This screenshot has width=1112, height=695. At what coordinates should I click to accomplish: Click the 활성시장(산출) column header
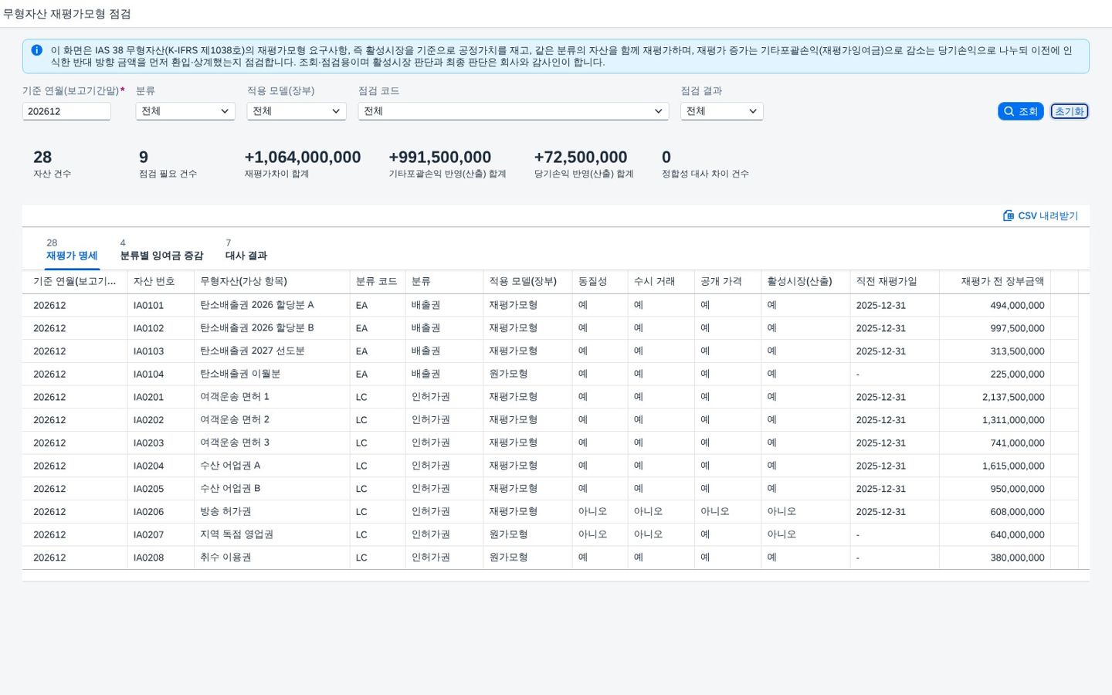[805, 282]
